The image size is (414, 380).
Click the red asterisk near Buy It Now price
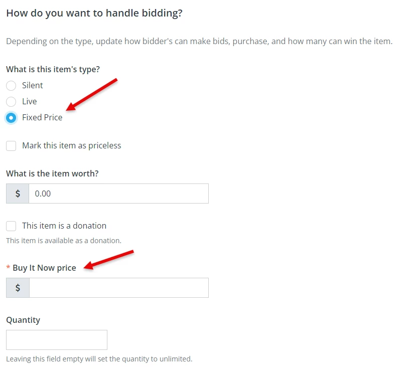pyautogui.click(x=8, y=267)
